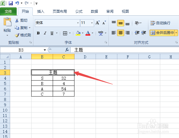Click the Cut (剪切) scissors button

(21, 20)
